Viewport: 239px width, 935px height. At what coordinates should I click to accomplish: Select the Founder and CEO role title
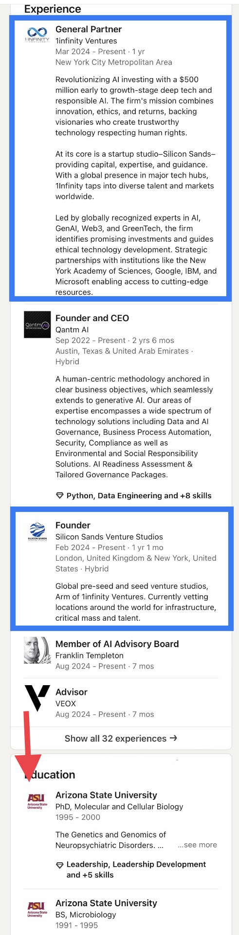point(92,318)
